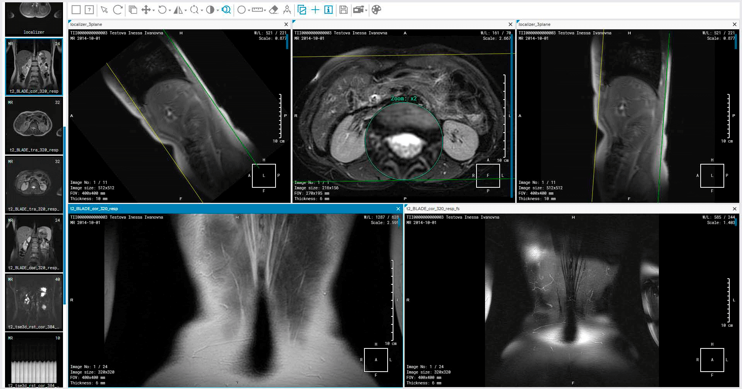Open the zoom tool dropdown options
Image resolution: width=742 pixels, height=389 pixels.
202,10
